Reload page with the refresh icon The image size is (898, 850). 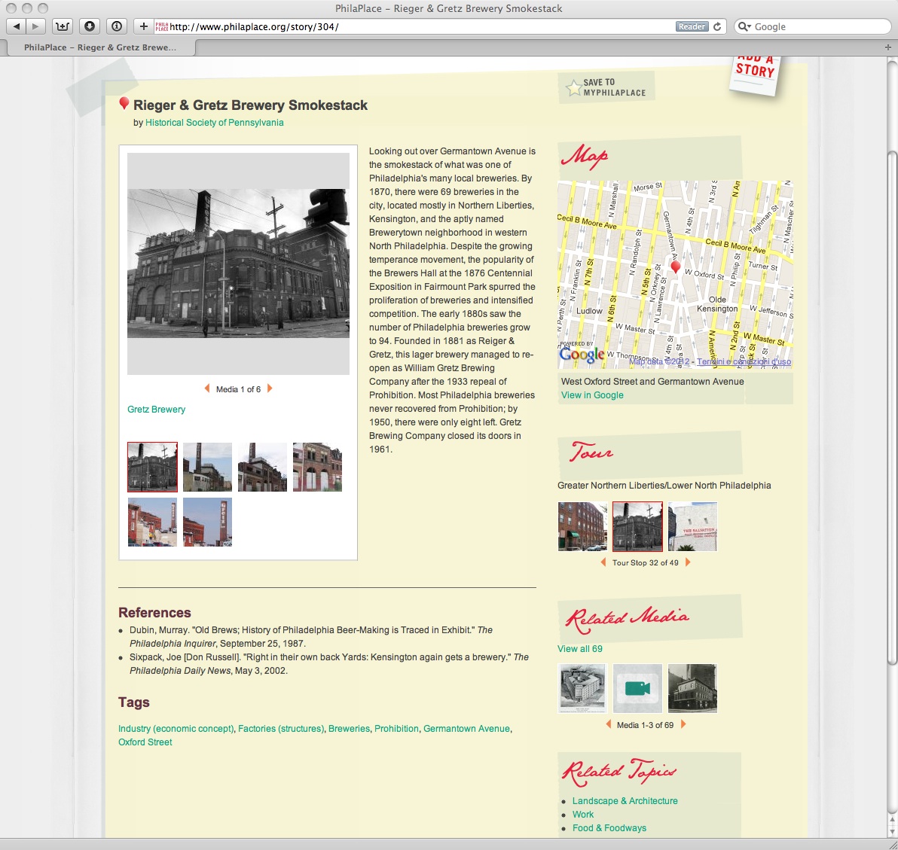point(717,26)
